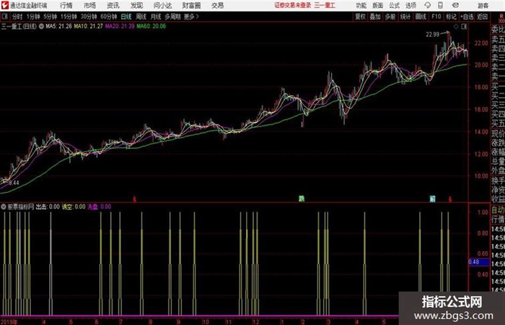Viewport: 505px width, 325px height.
Task: Click the 标记 mark button
Action: pos(451,17)
